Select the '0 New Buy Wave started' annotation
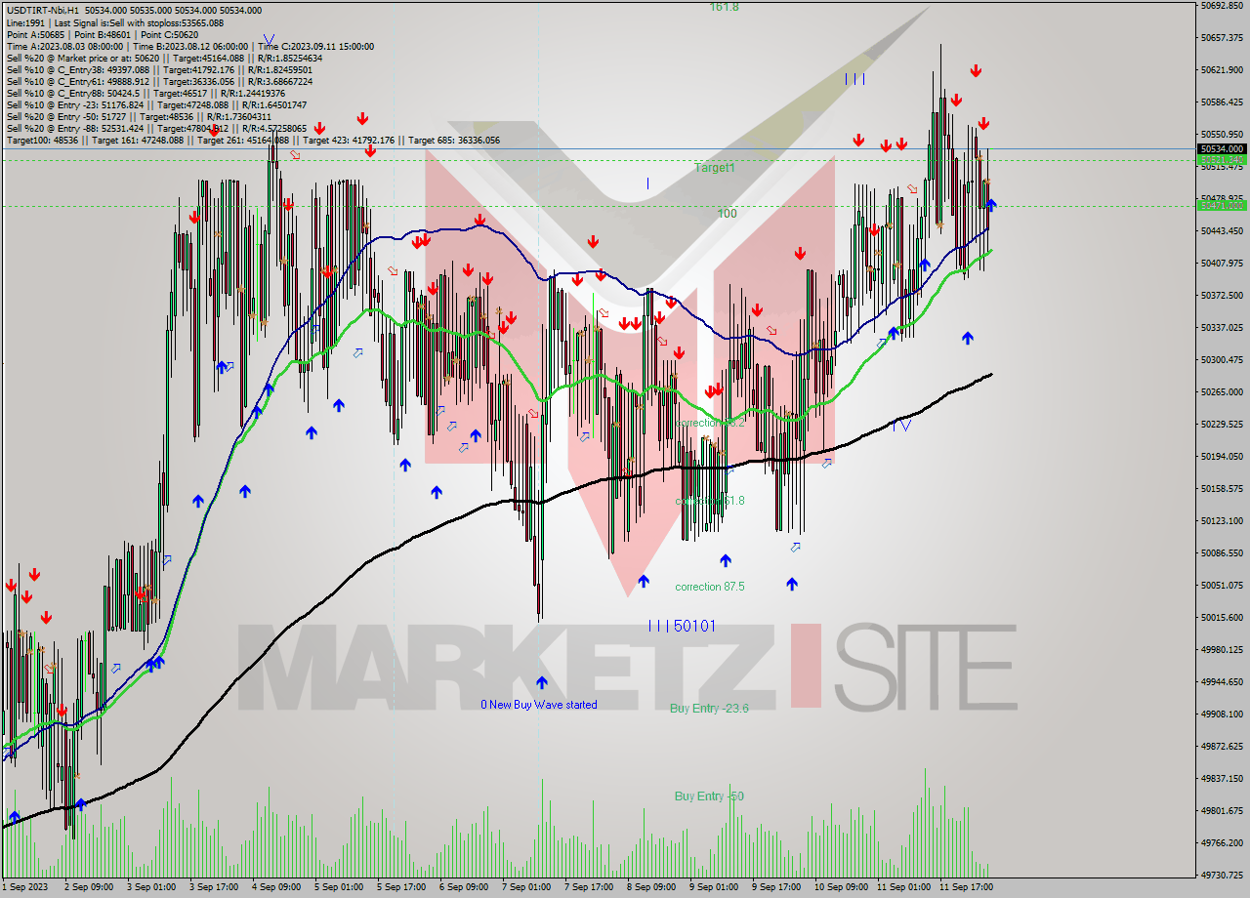Image resolution: width=1250 pixels, height=898 pixels. [539, 704]
